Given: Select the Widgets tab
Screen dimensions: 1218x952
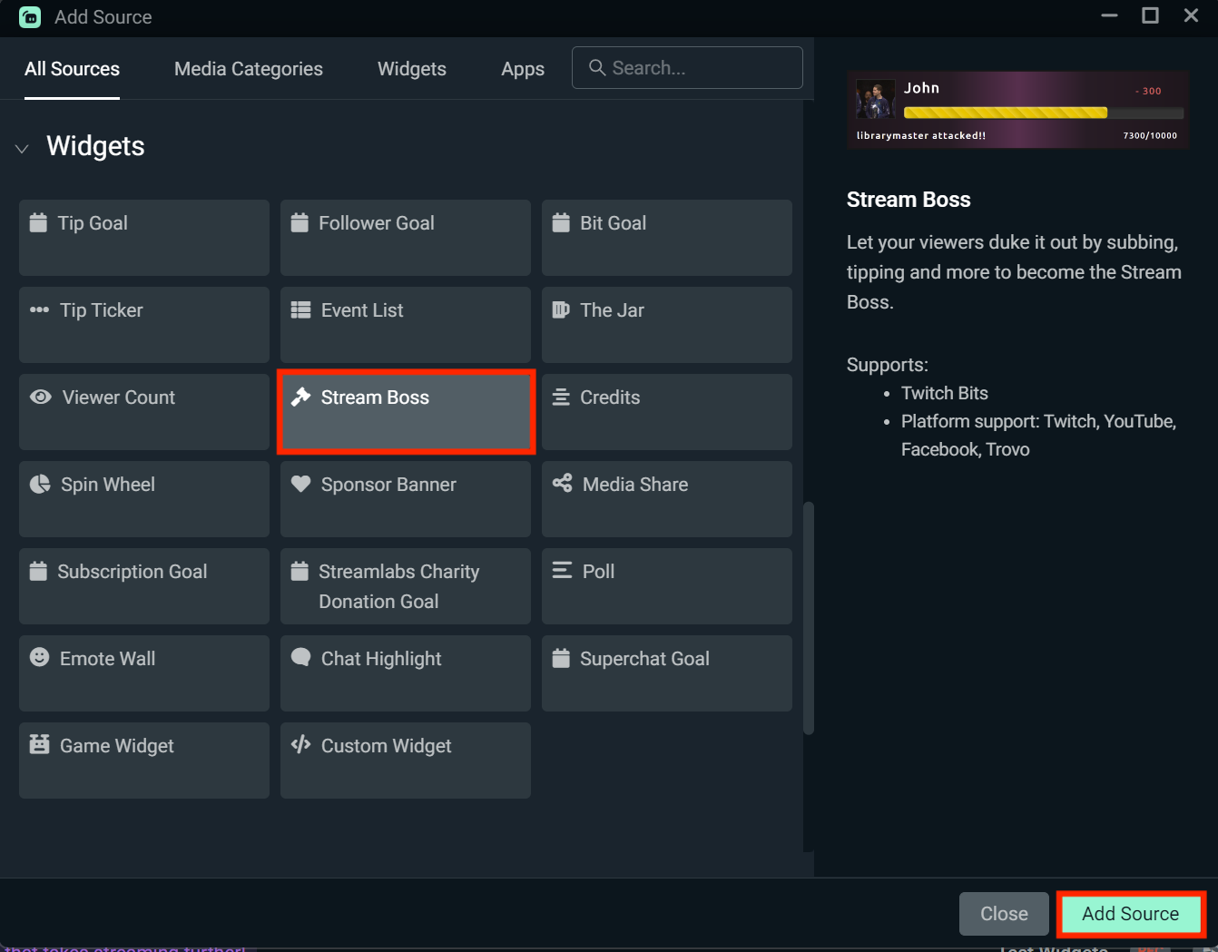Looking at the screenshot, I should tap(411, 68).
